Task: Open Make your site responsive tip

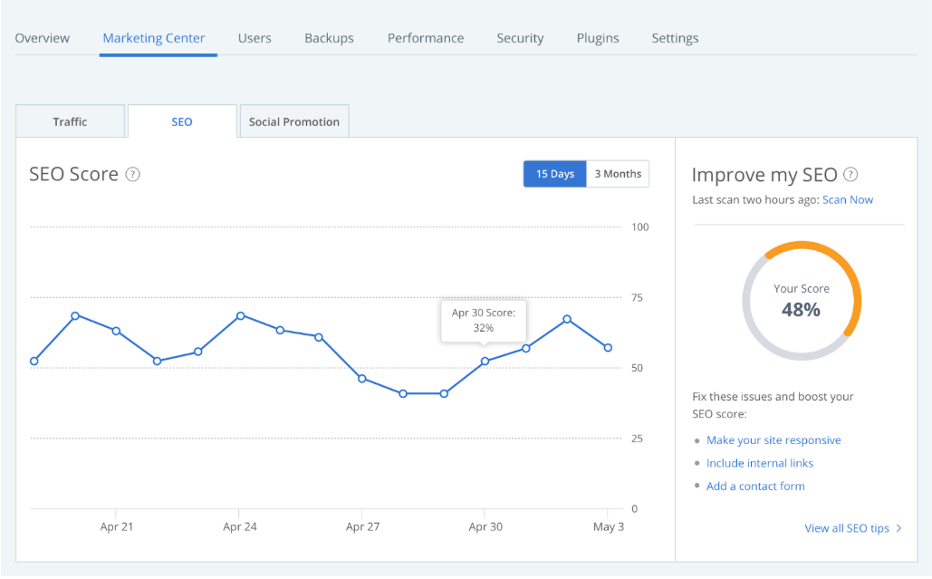Action: (x=773, y=439)
